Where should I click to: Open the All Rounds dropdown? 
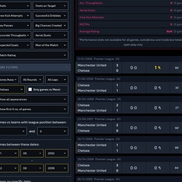pos(32,80)
